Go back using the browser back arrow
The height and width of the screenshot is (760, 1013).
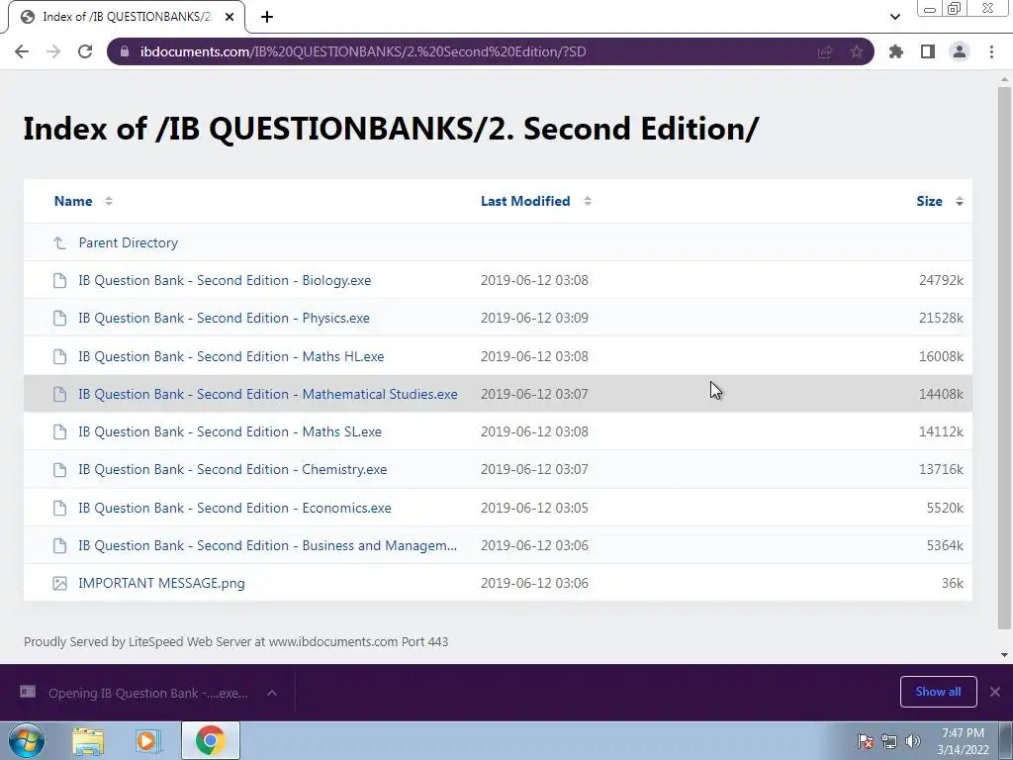(22, 51)
